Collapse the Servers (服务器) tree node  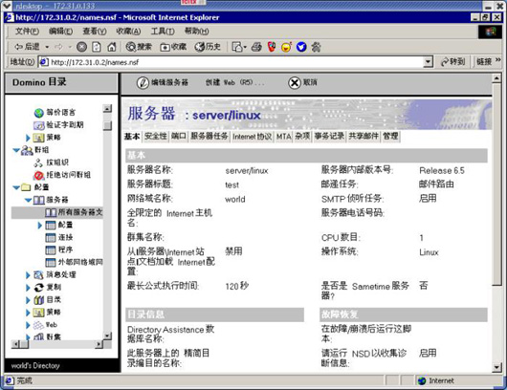(x=28, y=200)
